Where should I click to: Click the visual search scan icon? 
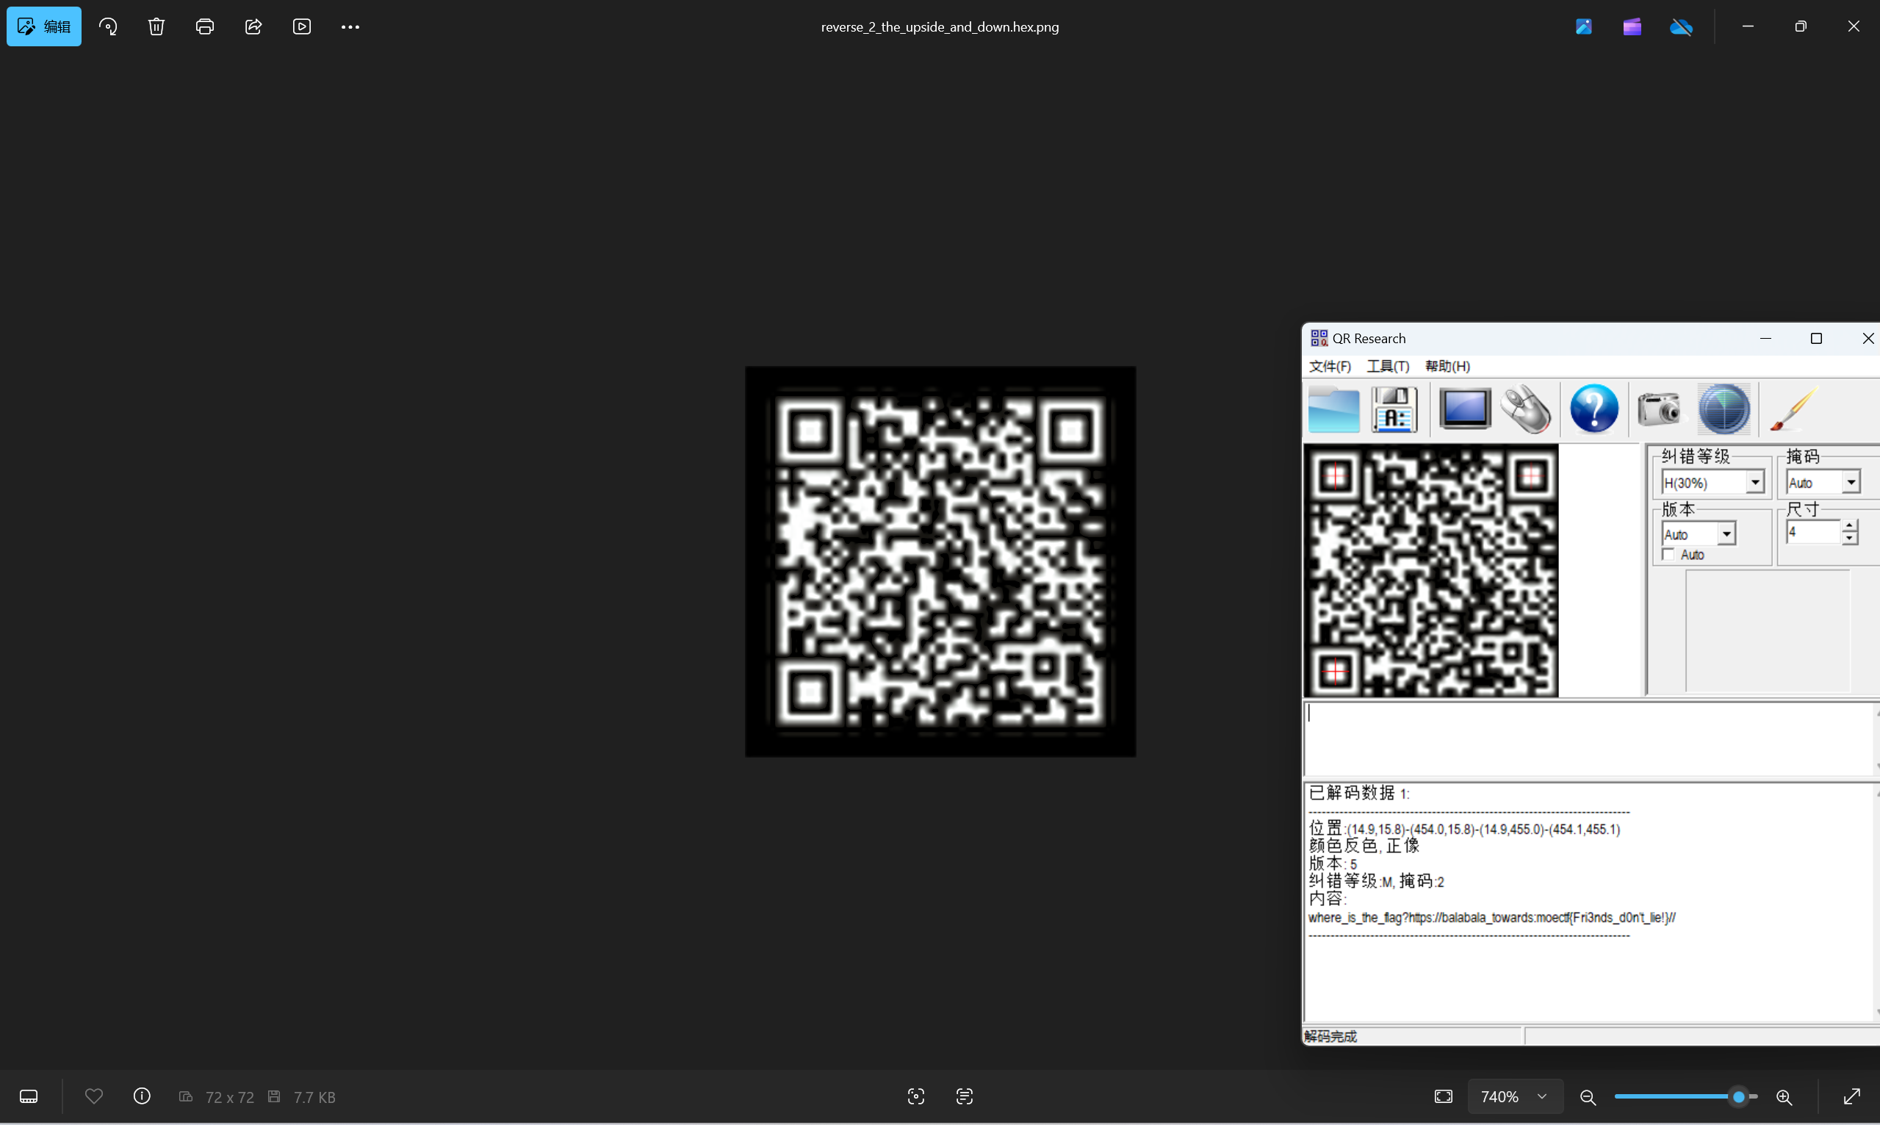(x=916, y=1096)
